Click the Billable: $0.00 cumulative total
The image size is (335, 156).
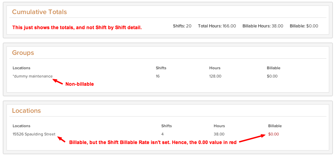tap(304, 26)
